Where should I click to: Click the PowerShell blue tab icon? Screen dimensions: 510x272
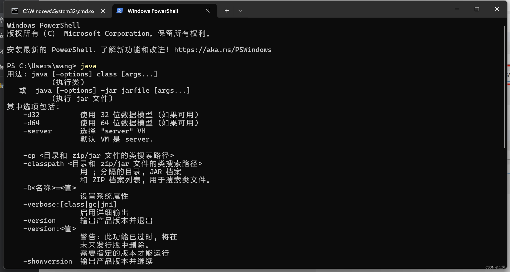[x=119, y=11]
